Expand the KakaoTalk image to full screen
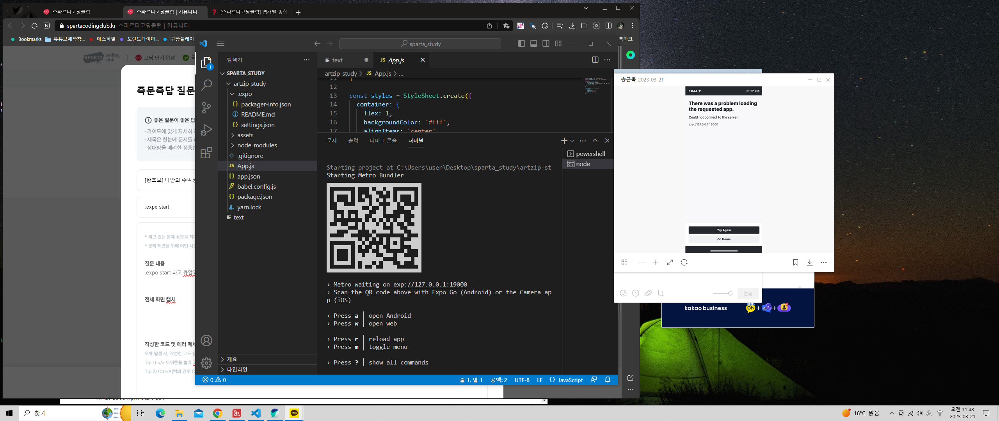 [x=670, y=262]
